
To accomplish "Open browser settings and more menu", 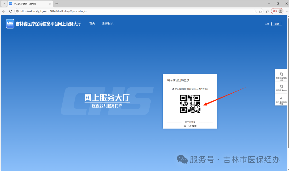I will tap(287, 11).
